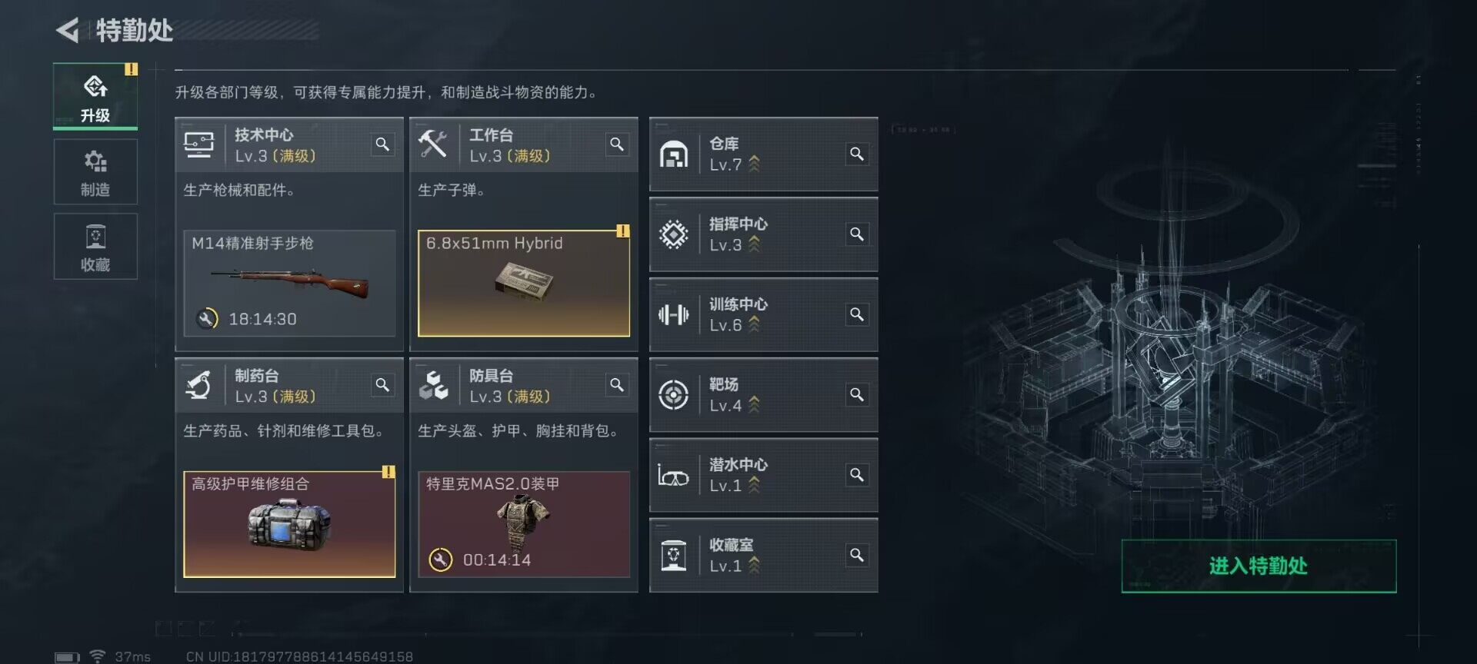
Task: Click the 进入特勤处 button
Action: 1259,566
